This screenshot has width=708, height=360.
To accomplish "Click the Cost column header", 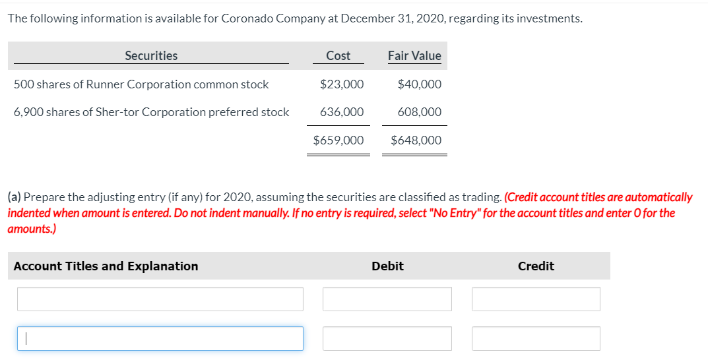I will pyautogui.click(x=338, y=56).
